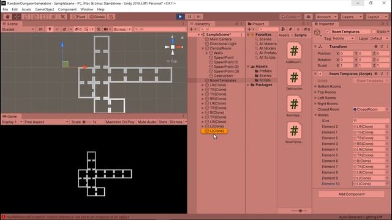Open the Account dropdown

pyautogui.click(x=326, y=16)
